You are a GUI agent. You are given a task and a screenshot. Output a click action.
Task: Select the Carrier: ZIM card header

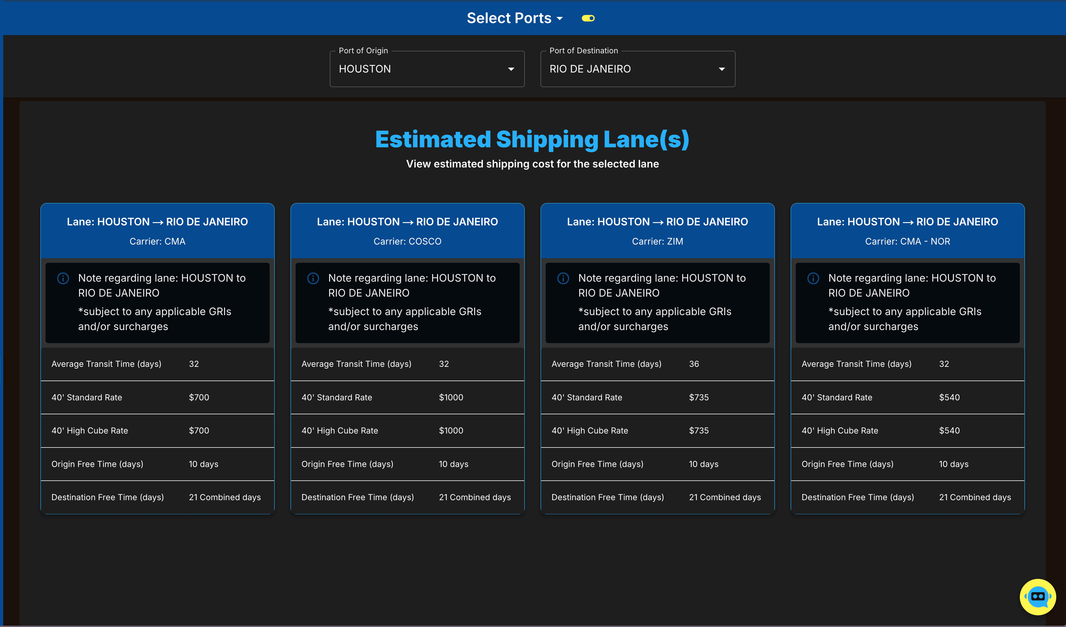[657, 231]
